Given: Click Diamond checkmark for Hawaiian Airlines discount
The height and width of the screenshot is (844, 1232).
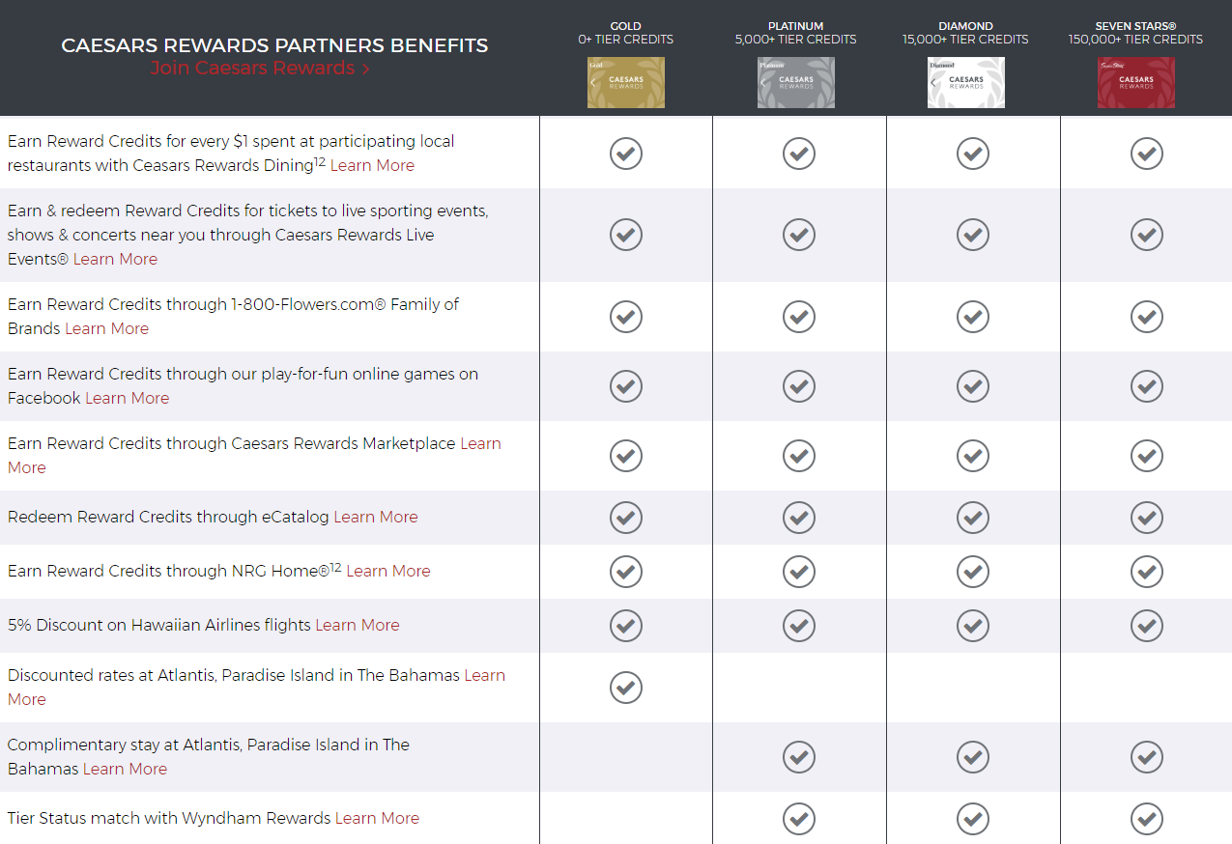Looking at the screenshot, I should [x=973, y=625].
